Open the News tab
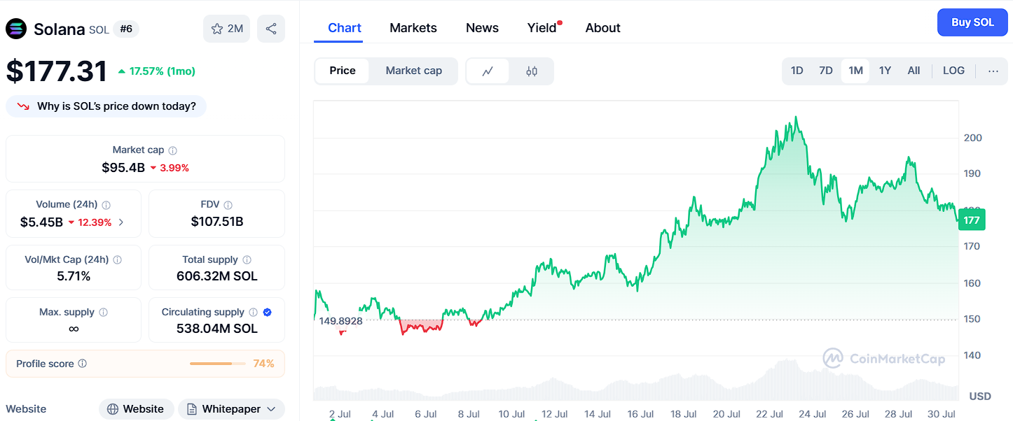 pyautogui.click(x=482, y=28)
